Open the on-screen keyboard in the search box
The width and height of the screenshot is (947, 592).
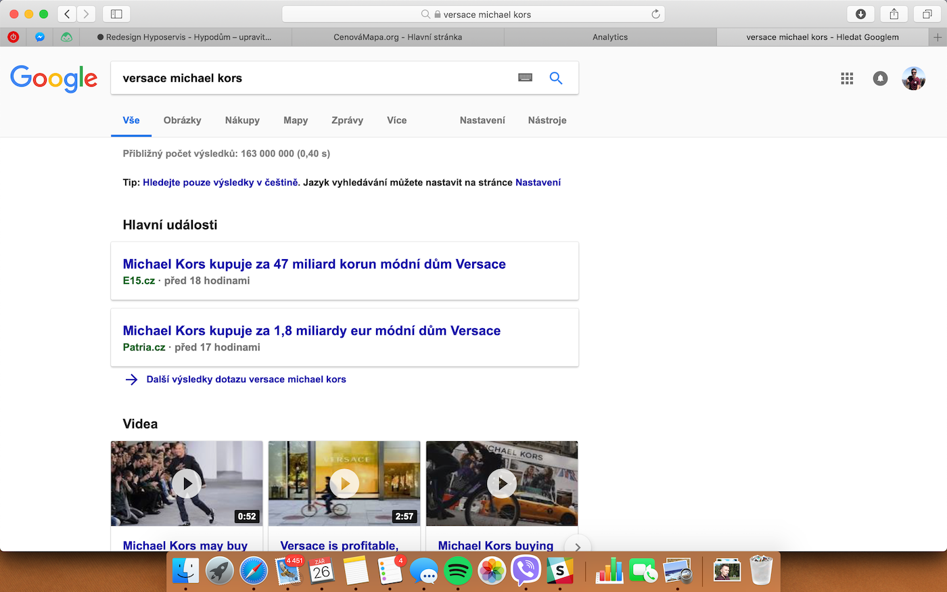click(525, 78)
